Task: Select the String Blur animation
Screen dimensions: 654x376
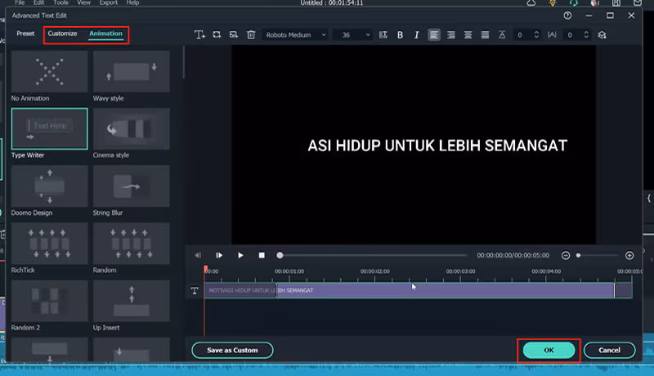Action: pos(132,186)
